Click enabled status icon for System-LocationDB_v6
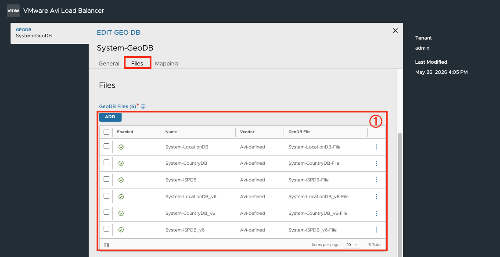The height and width of the screenshot is (257, 500). coord(121,197)
